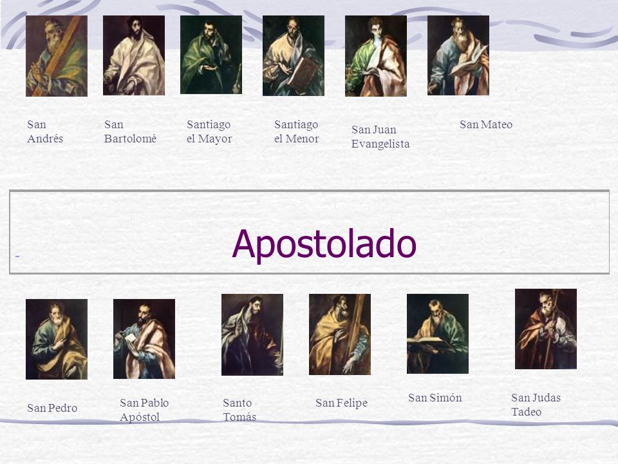Click the San Andrés painting thumbnail
The width and height of the screenshot is (618, 464).
click(57, 56)
